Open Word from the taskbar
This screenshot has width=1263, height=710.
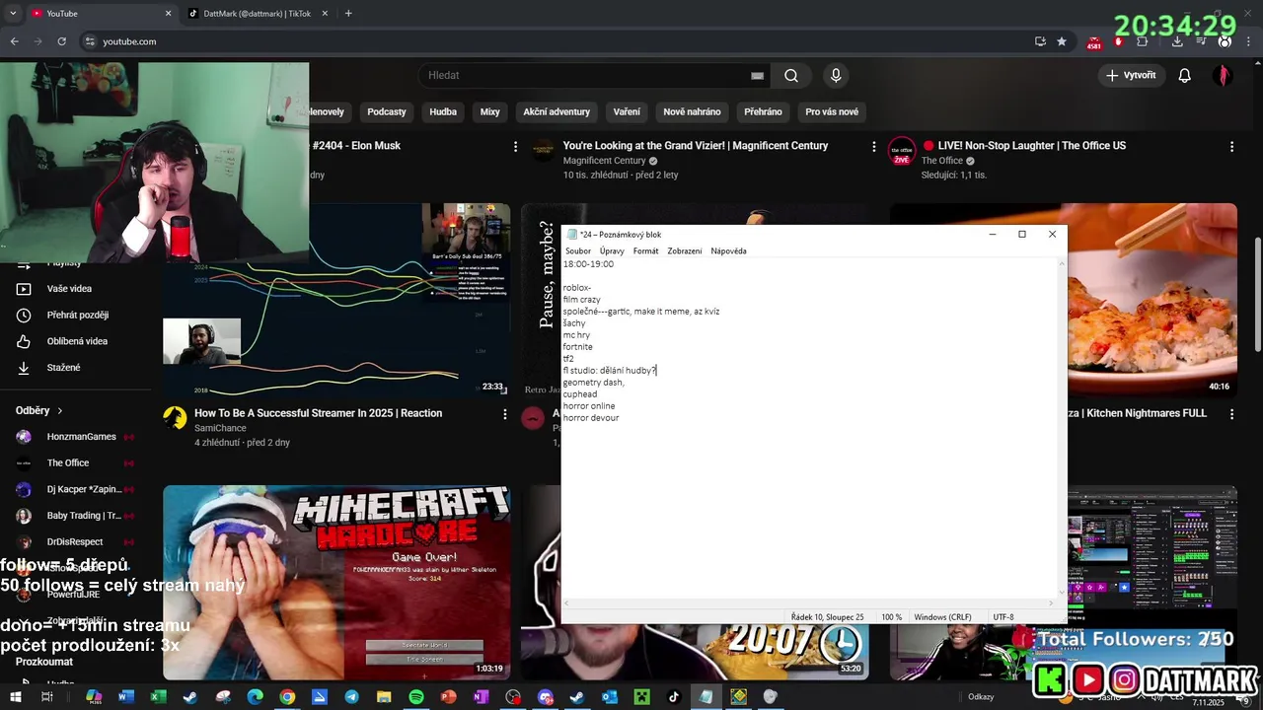pos(125,697)
